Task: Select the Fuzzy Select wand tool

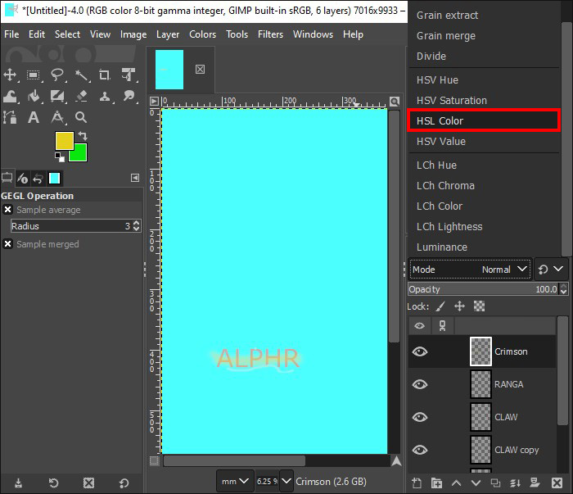Action: point(81,75)
